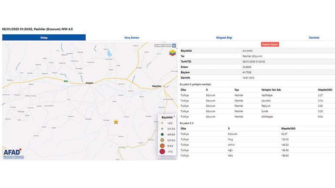Screen dimensions: 335x188
Task: Click the 169.50 distance for Kars
Action: coord(285,155)
